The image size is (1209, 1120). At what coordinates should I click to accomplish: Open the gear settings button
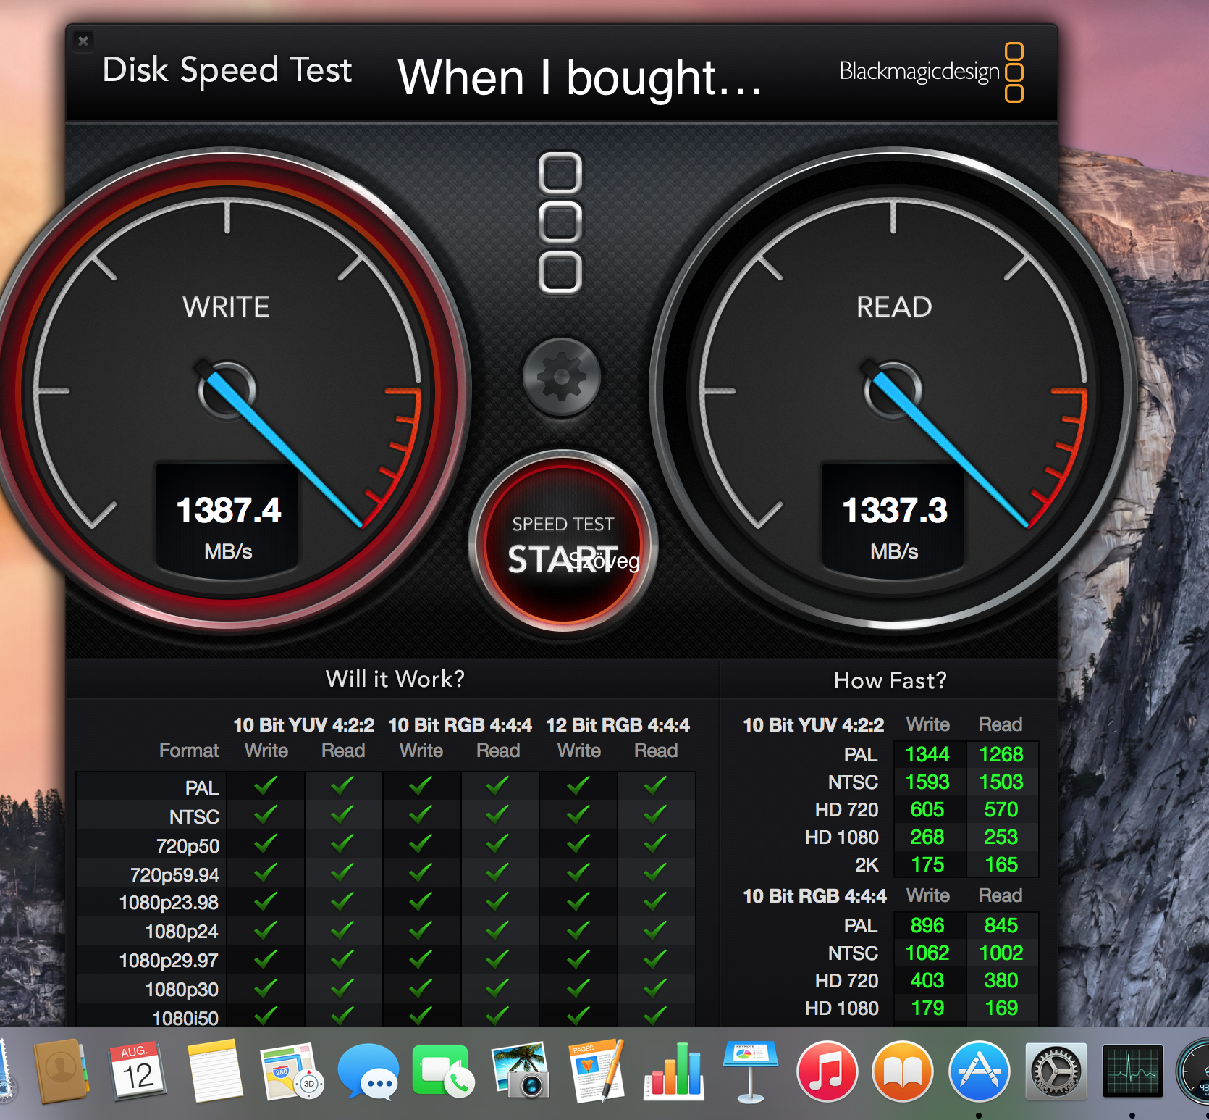tap(562, 377)
